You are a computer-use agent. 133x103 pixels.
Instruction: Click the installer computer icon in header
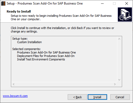coord(125,14)
